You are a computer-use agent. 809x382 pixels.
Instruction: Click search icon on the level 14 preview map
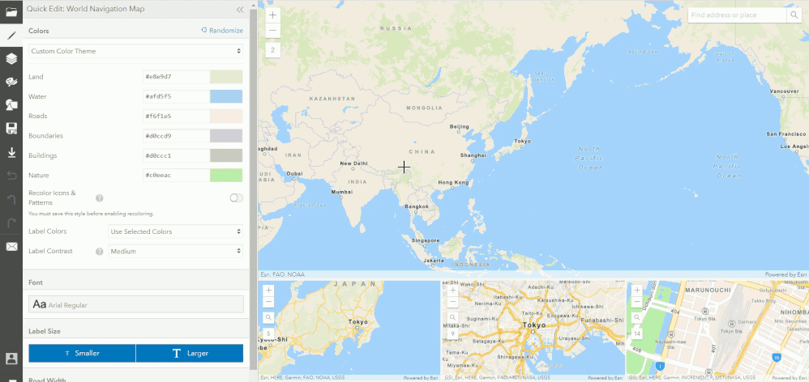click(x=637, y=317)
